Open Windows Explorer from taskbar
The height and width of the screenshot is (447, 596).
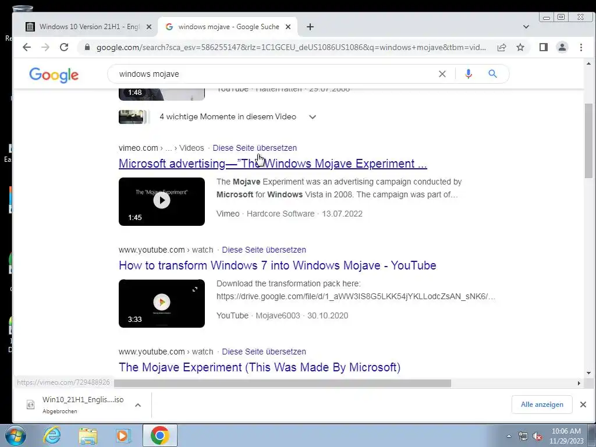[88, 435]
